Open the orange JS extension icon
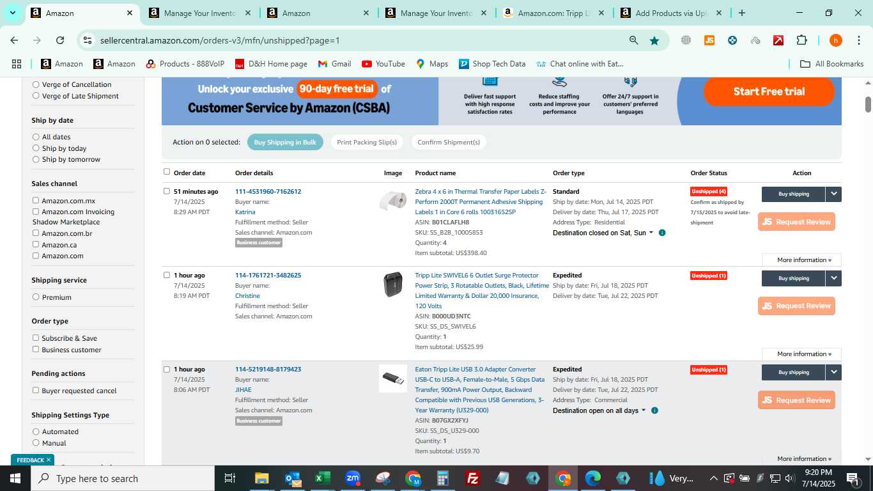This screenshot has width=873, height=491. (709, 40)
